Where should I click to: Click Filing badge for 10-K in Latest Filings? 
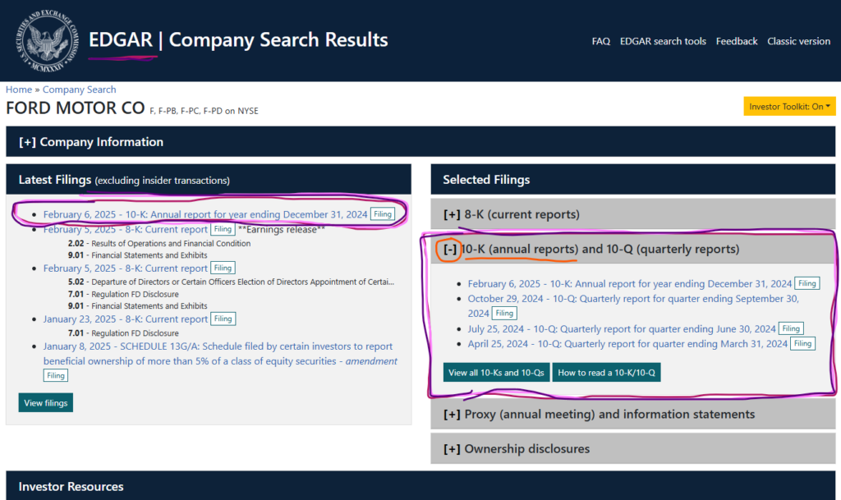pyautogui.click(x=383, y=214)
